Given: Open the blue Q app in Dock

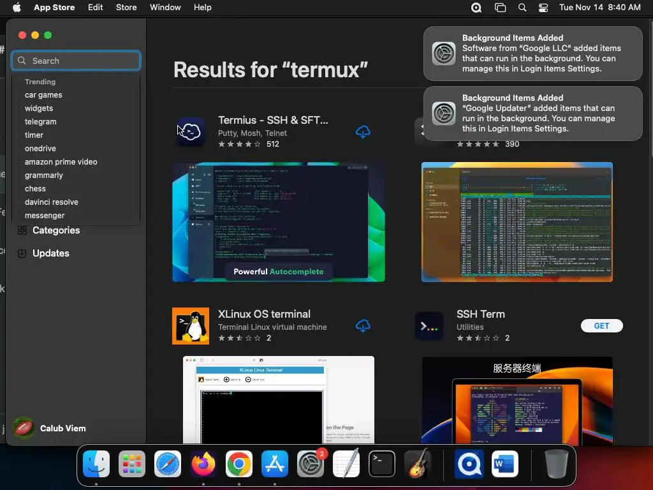Looking at the screenshot, I should pyautogui.click(x=469, y=464).
